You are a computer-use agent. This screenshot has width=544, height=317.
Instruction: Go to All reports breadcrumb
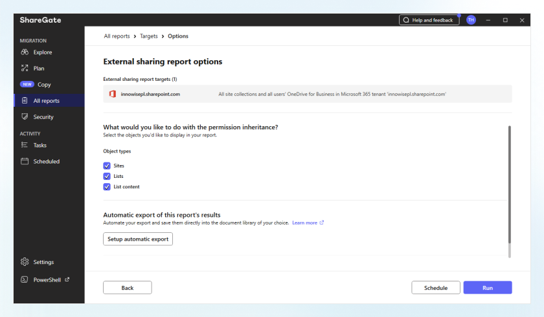click(x=117, y=36)
